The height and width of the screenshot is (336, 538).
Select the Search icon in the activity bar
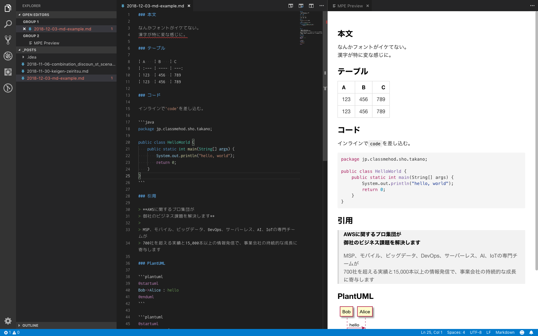(x=8, y=24)
